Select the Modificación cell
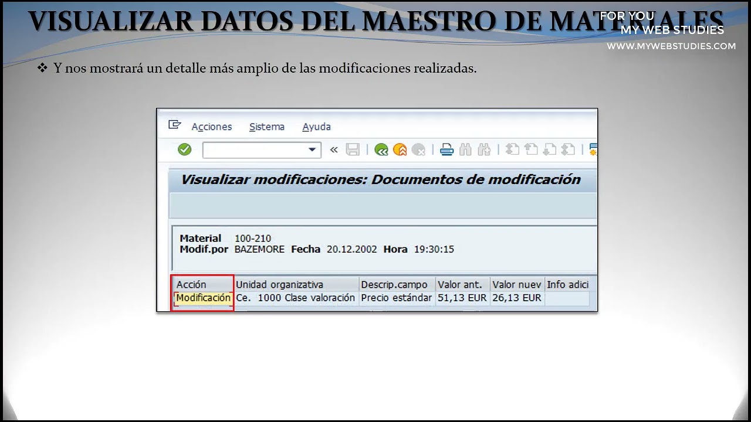Screen dimensions: 751x422 point(203,298)
